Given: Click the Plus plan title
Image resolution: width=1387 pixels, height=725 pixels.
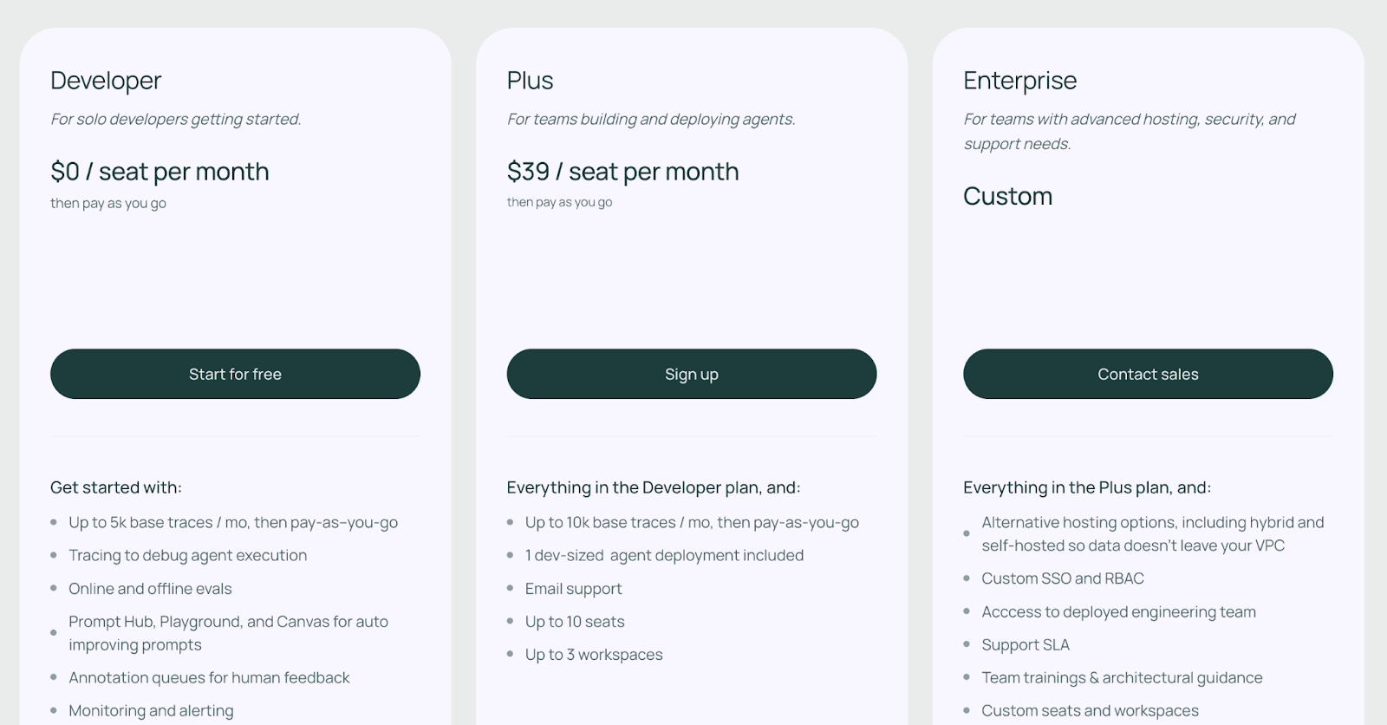Looking at the screenshot, I should click(530, 81).
